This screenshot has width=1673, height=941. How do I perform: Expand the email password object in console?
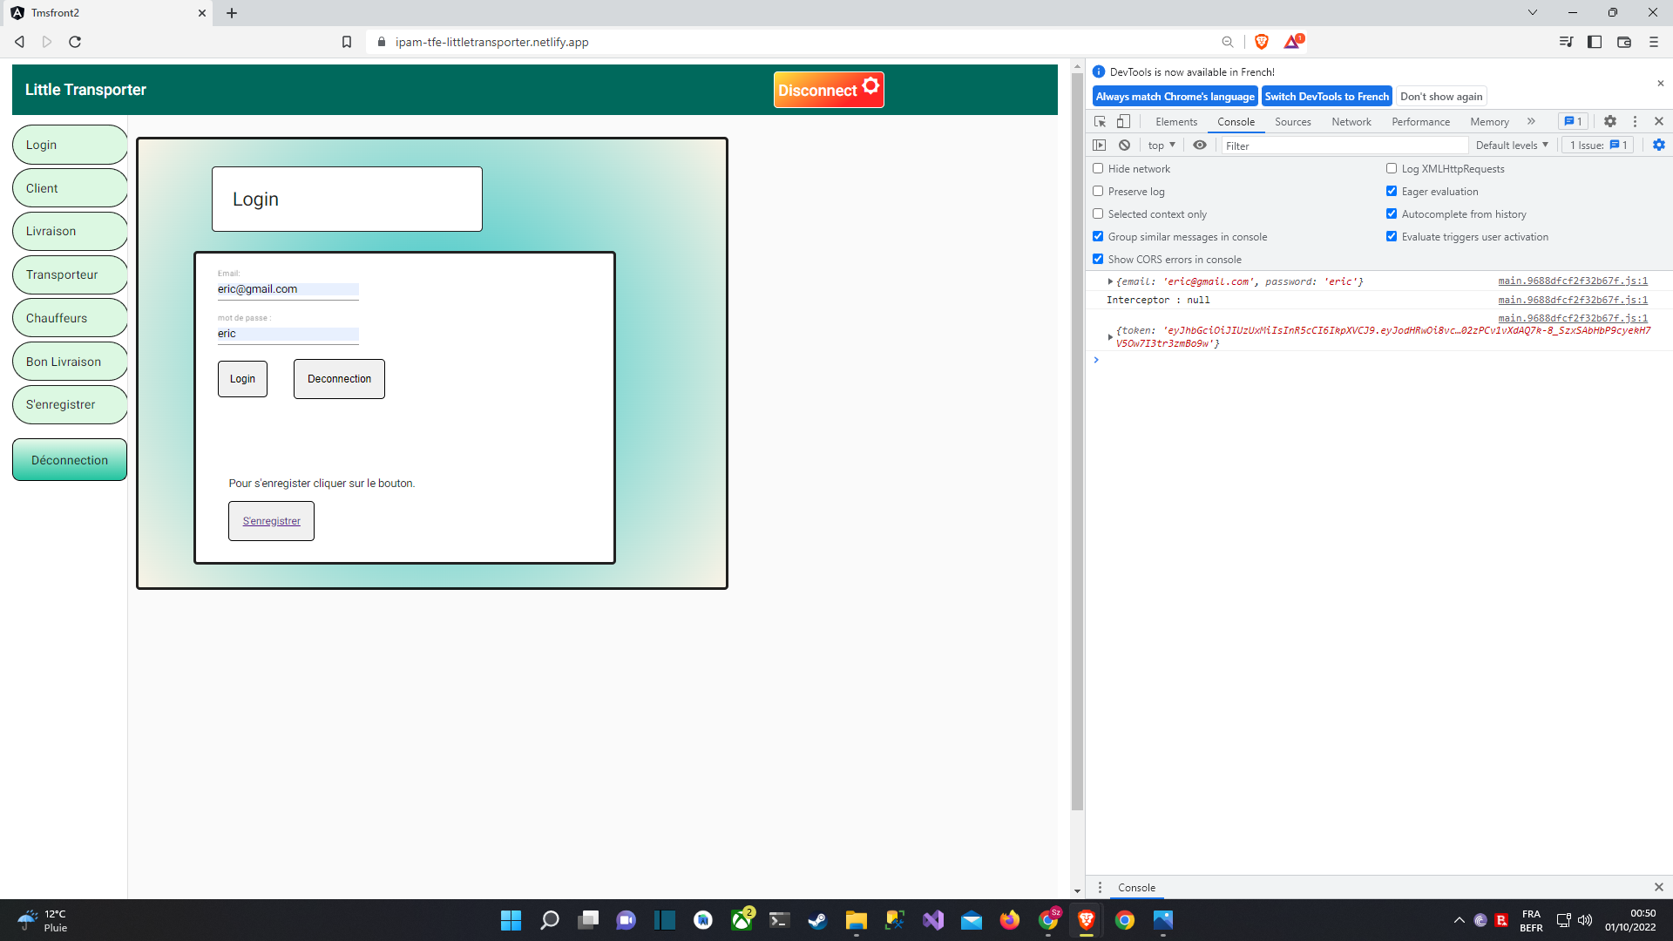[x=1110, y=281]
